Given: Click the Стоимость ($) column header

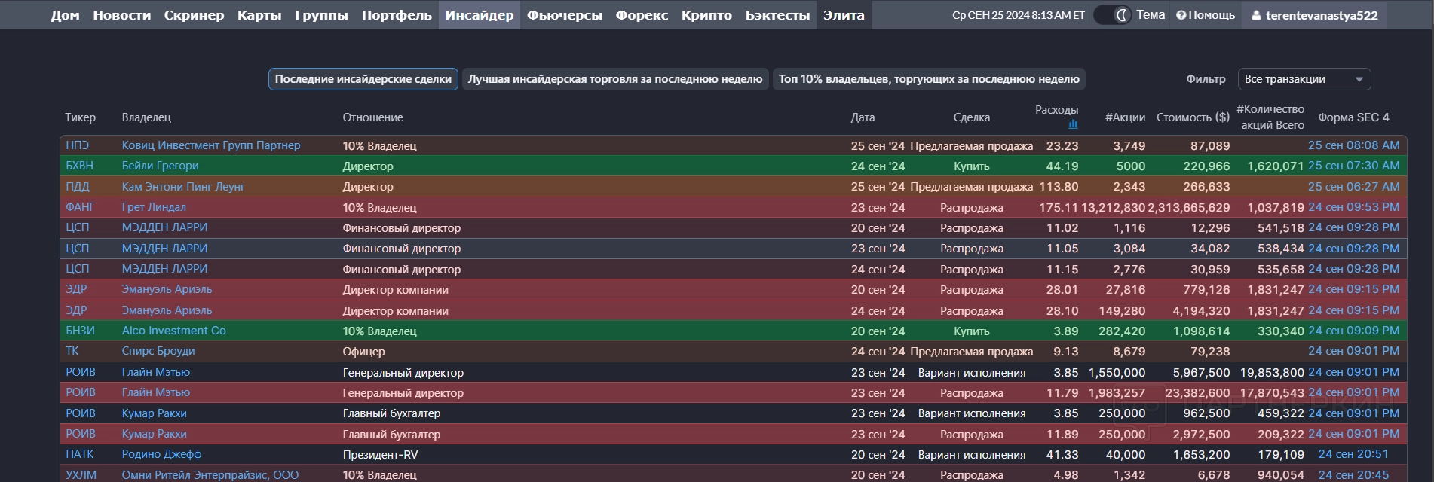Looking at the screenshot, I should click(1193, 117).
